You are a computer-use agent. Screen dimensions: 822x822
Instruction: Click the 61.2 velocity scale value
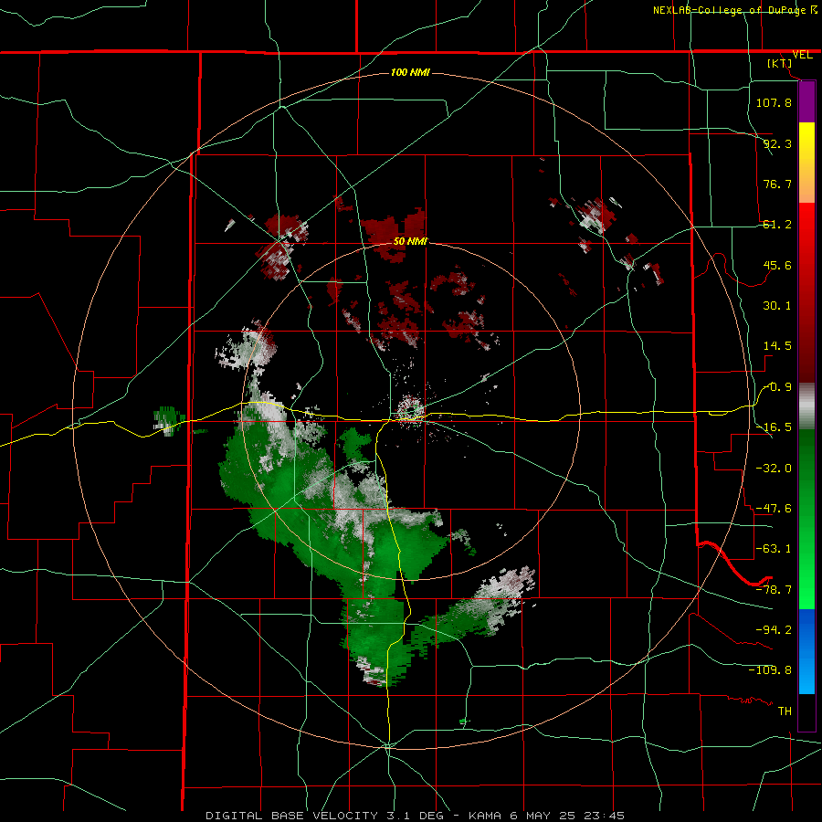(x=777, y=225)
